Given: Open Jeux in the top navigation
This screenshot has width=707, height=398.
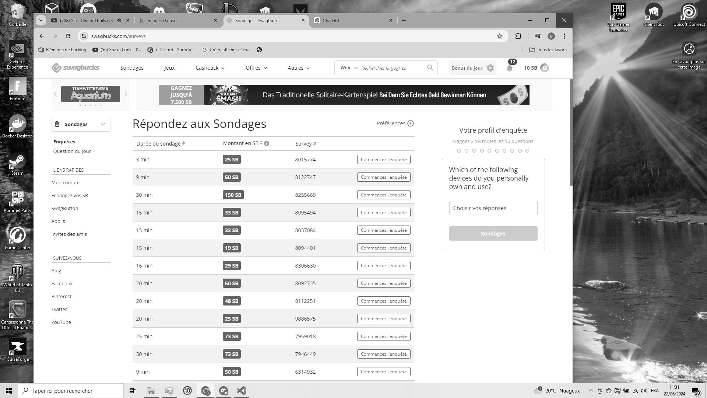Looking at the screenshot, I should coord(169,68).
